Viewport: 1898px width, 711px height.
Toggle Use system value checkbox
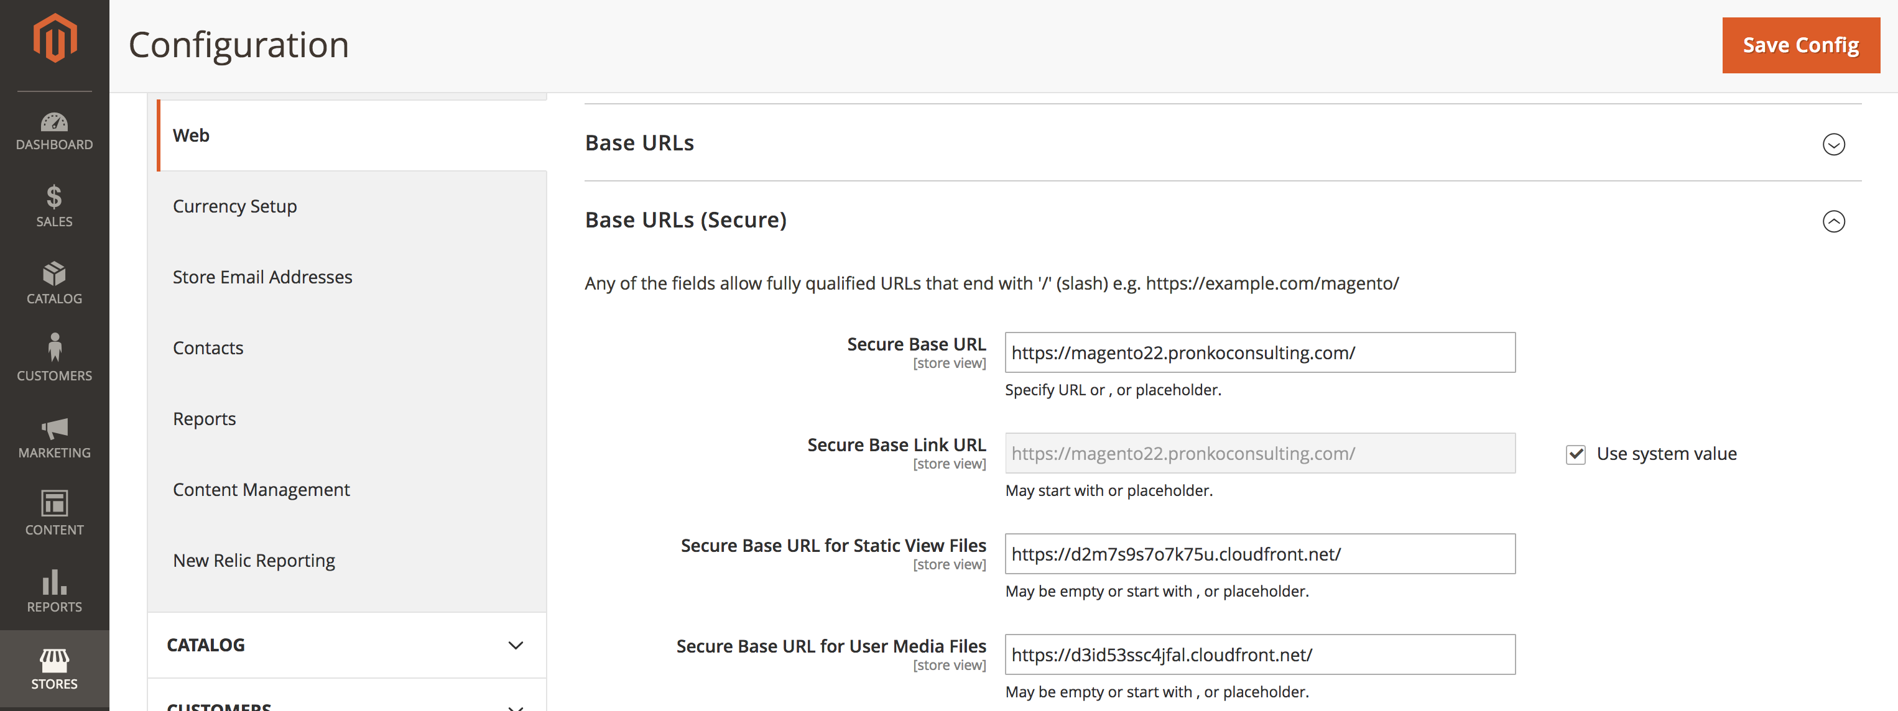1575,452
